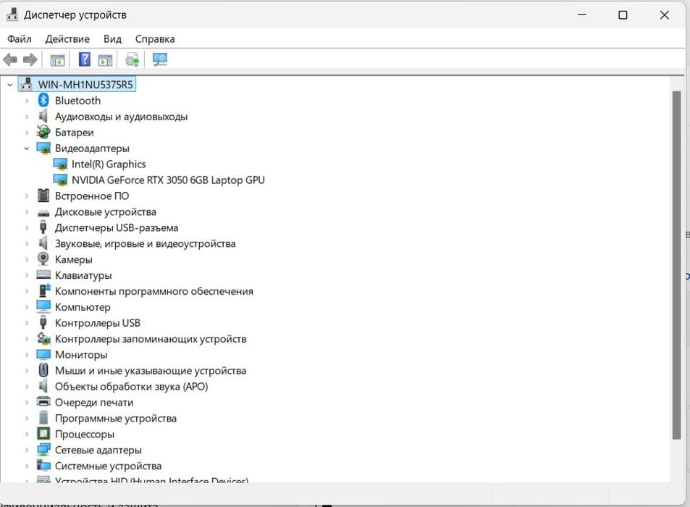The width and height of the screenshot is (690, 507).
Task: Collapse the Видеоадаптеры category
Action: point(27,148)
